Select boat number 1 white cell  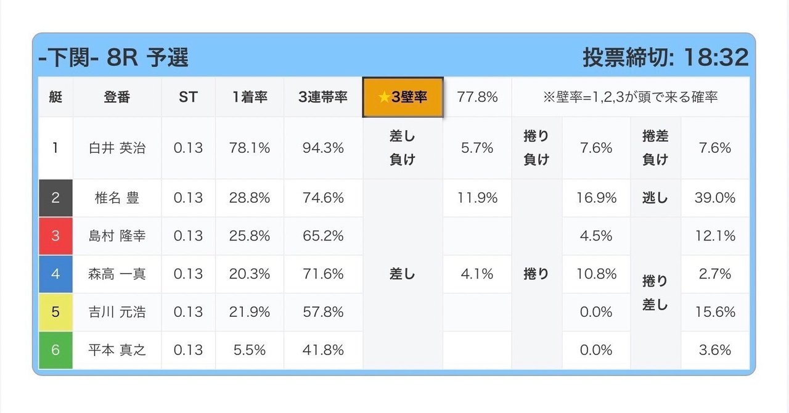[55, 148]
